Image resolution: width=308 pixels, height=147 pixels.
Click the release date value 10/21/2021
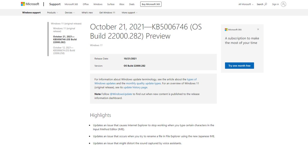(130, 59)
